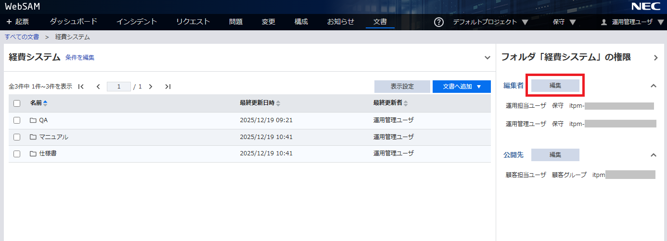Click the 表示設定 button
This screenshot has height=241, width=667.
(x=402, y=87)
